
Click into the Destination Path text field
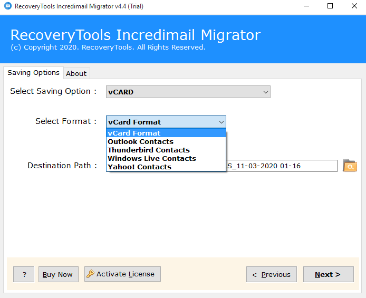pyautogui.click(x=282, y=166)
